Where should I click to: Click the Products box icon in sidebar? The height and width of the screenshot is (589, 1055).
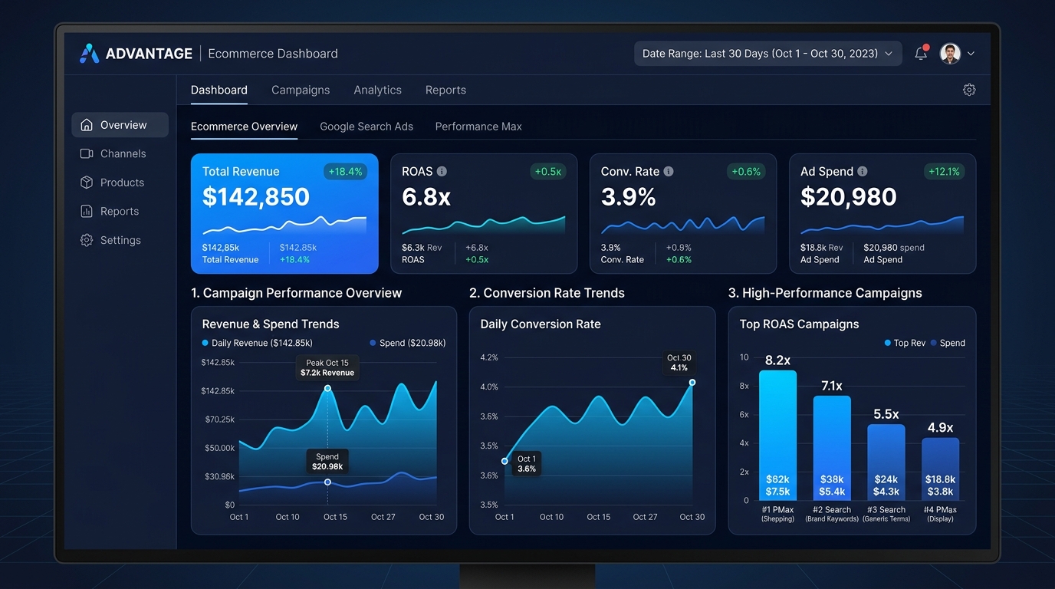tap(87, 183)
